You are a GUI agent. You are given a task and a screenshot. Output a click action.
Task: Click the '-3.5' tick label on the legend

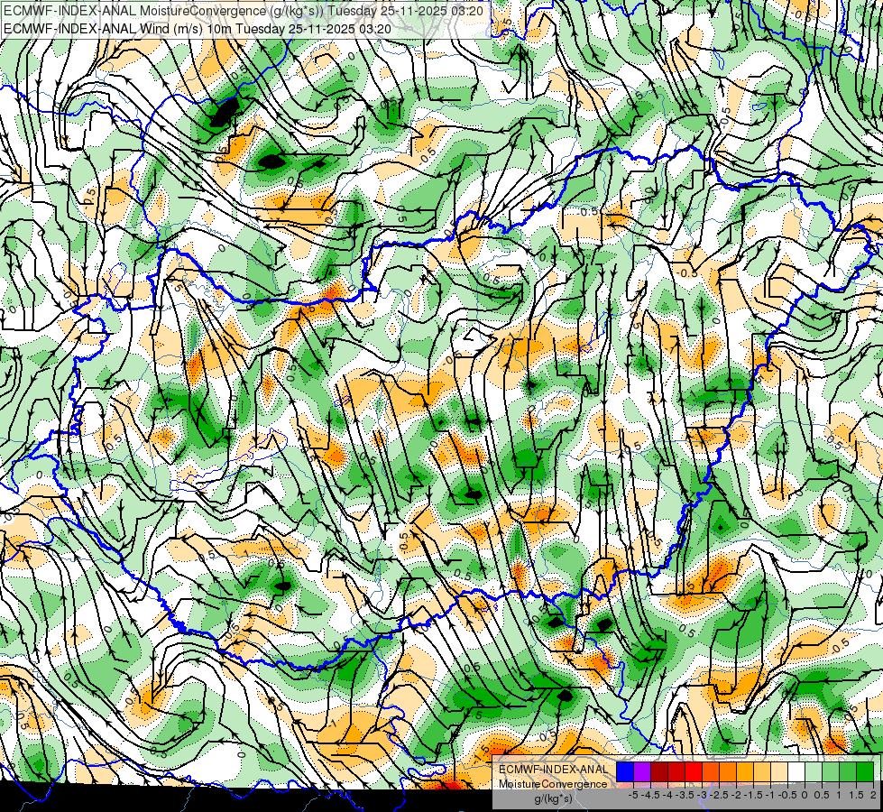click(685, 795)
